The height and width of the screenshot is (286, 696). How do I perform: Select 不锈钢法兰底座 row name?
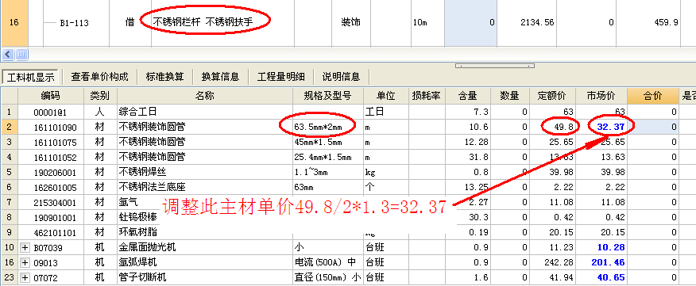153,187
